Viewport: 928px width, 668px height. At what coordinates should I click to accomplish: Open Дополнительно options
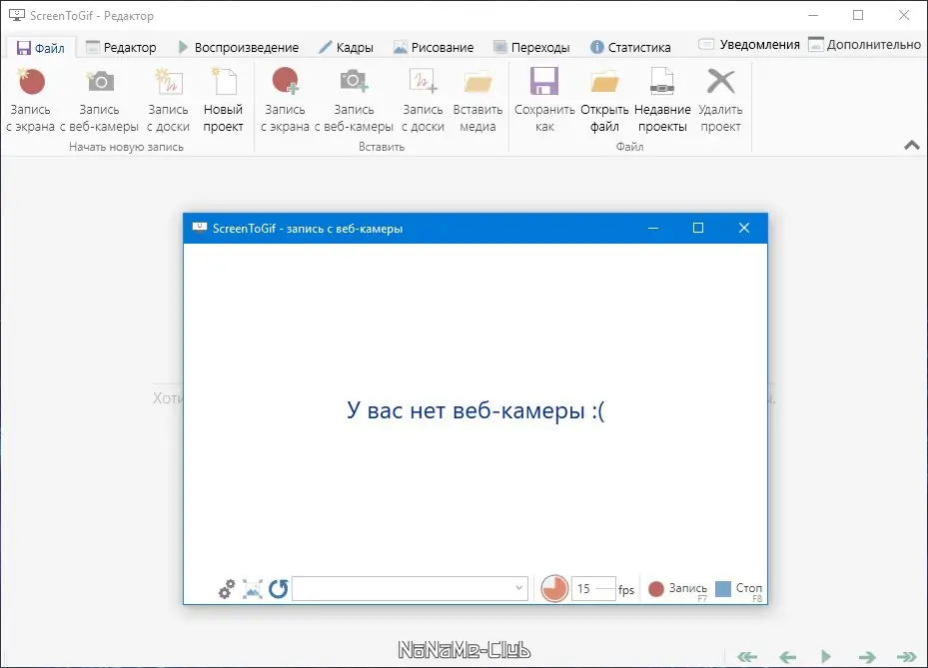(x=865, y=44)
